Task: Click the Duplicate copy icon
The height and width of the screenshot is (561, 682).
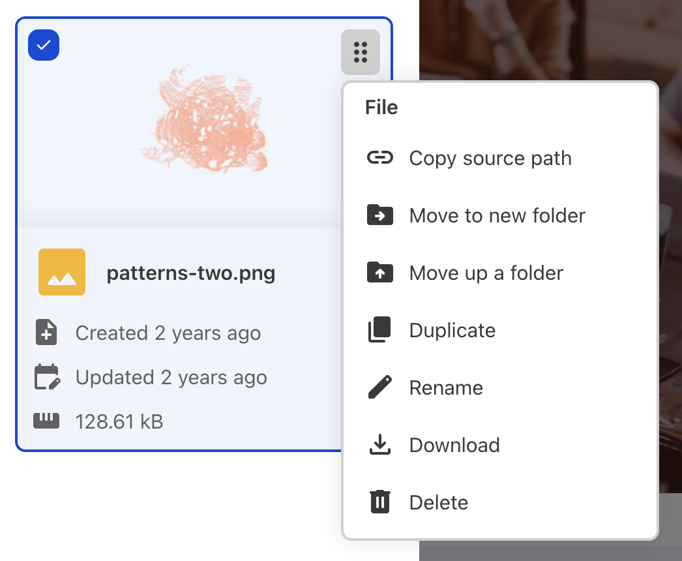Action: point(380,330)
